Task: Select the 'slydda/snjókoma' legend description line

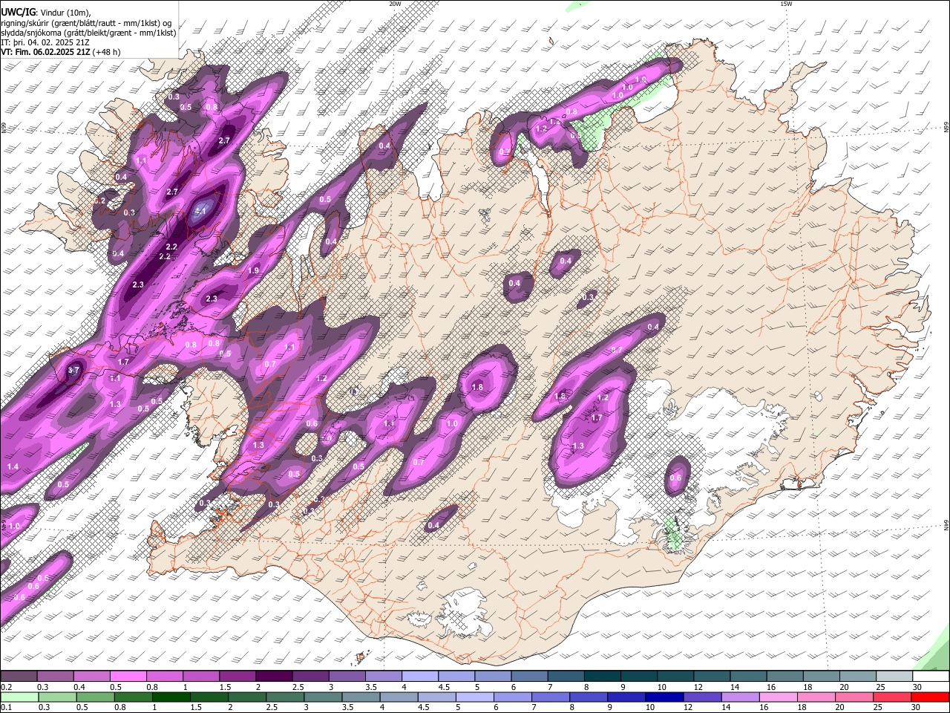Action: 88,33
